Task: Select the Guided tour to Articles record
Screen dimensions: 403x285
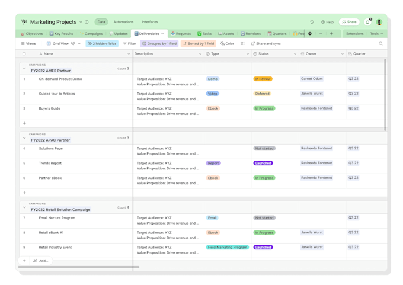Action: (x=57, y=94)
